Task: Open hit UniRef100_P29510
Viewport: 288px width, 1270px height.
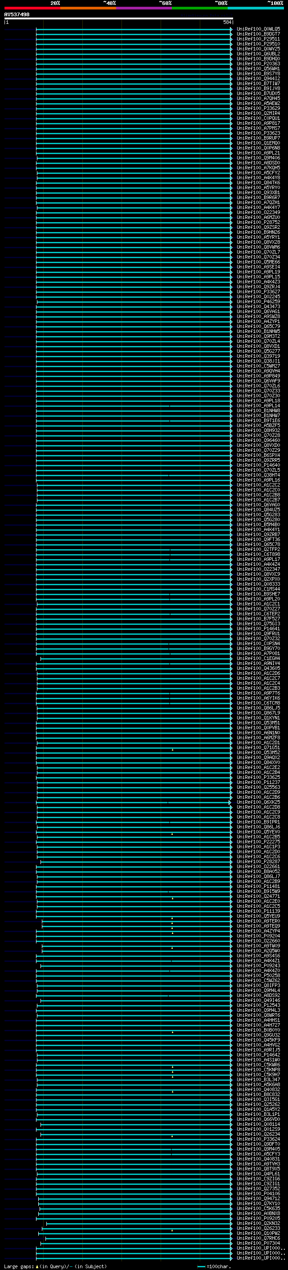Action: tap(258, 44)
